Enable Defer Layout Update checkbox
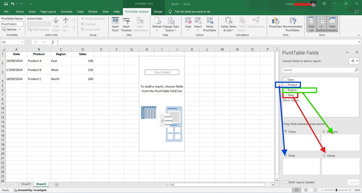This screenshot has height=193, width=362. [x=285, y=182]
